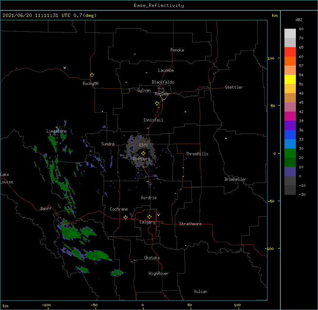The image size is (318, 310).
Task: Click the timestamp 2021/06/20 11:11:31 UTC
Action: click(x=36, y=15)
